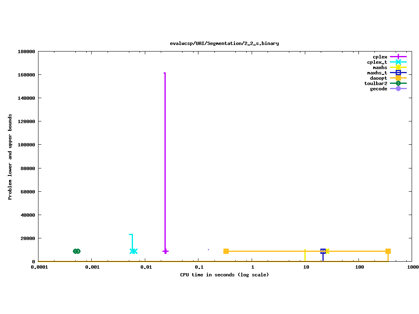Click the blue maxhs_t hollow square in the plot

[x=323, y=251]
